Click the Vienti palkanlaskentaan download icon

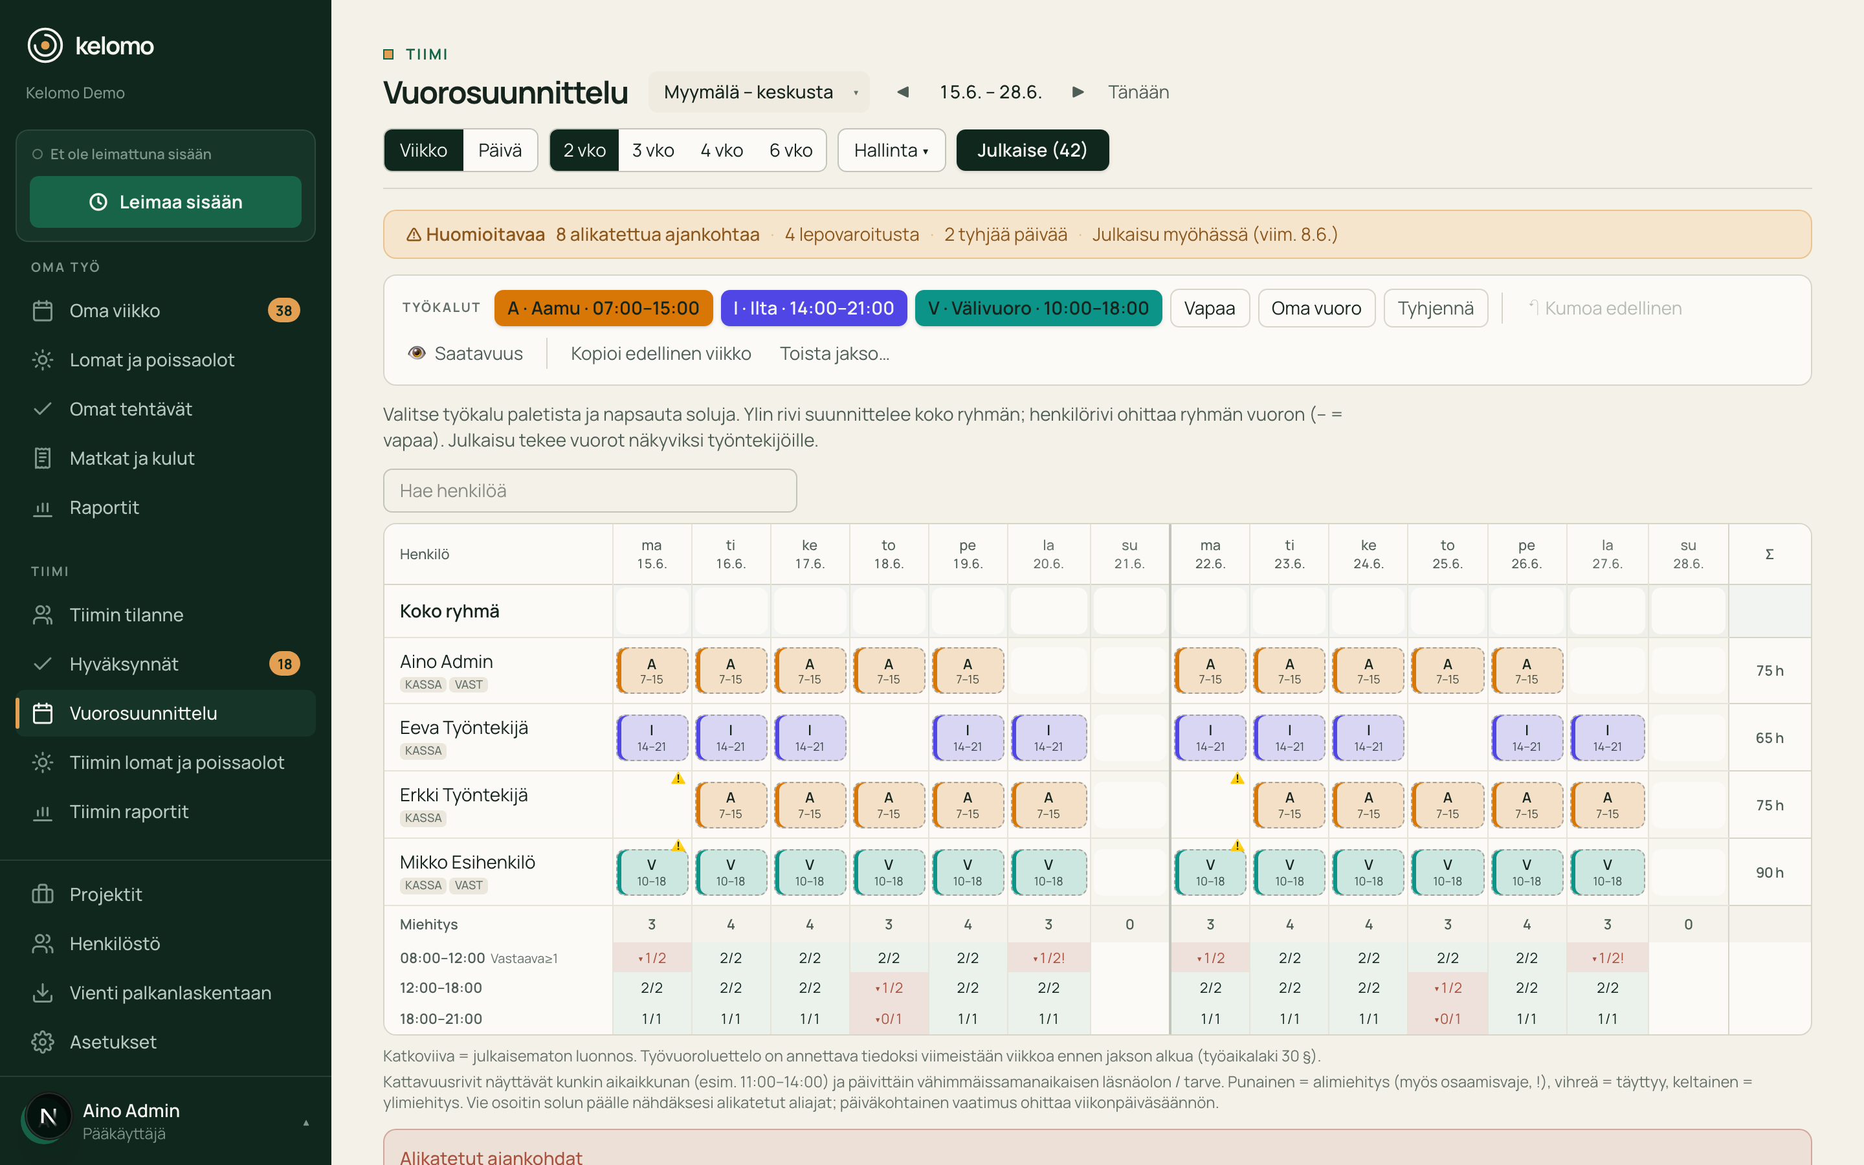[42, 993]
